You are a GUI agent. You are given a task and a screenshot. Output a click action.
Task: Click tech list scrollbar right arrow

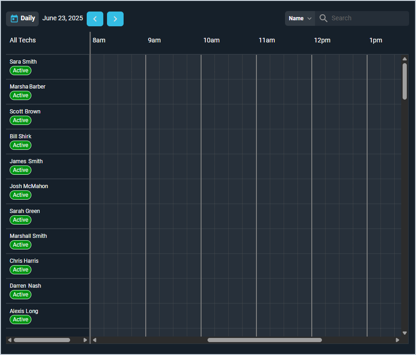tap(85, 340)
